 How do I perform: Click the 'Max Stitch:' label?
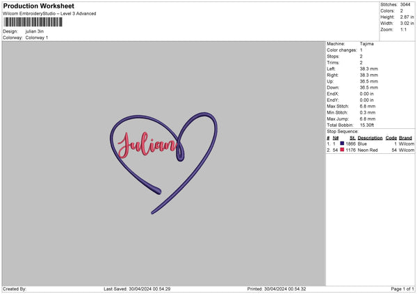click(x=338, y=106)
